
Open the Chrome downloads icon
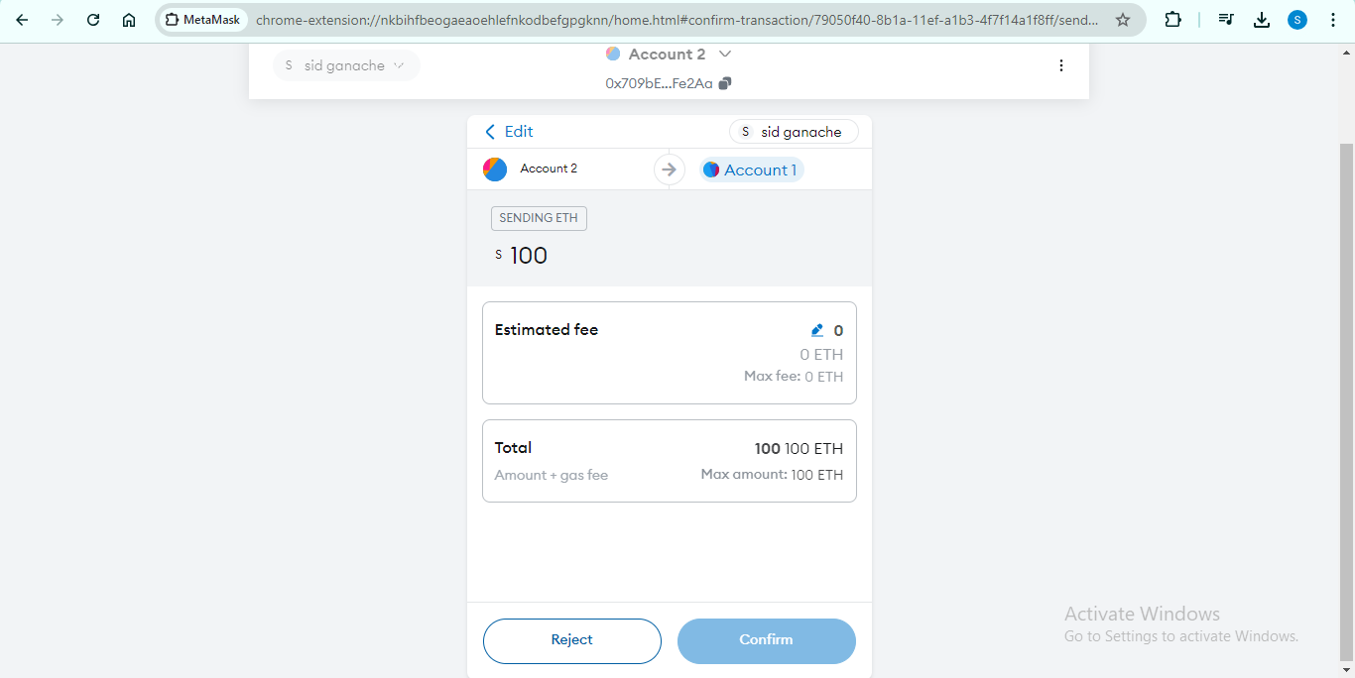[x=1262, y=20]
